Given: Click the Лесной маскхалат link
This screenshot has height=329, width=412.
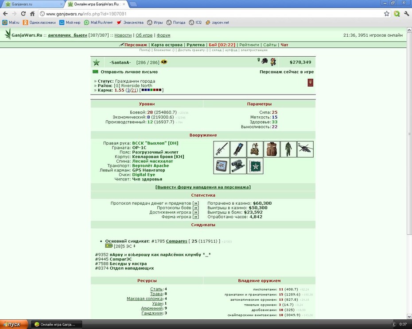Looking at the screenshot, I should (152, 161).
